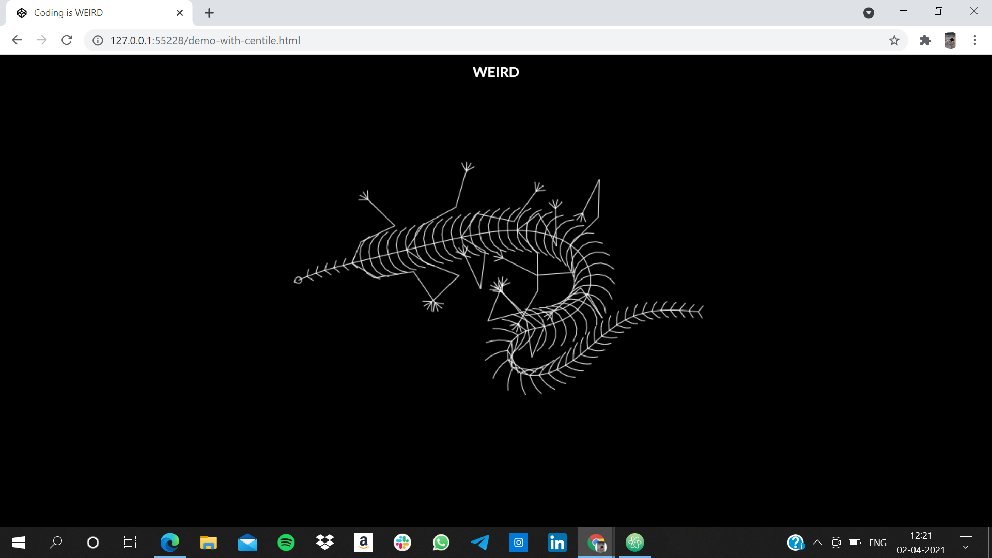
Task: Bookmark this page with star icon
Action: tap(894, 40)
